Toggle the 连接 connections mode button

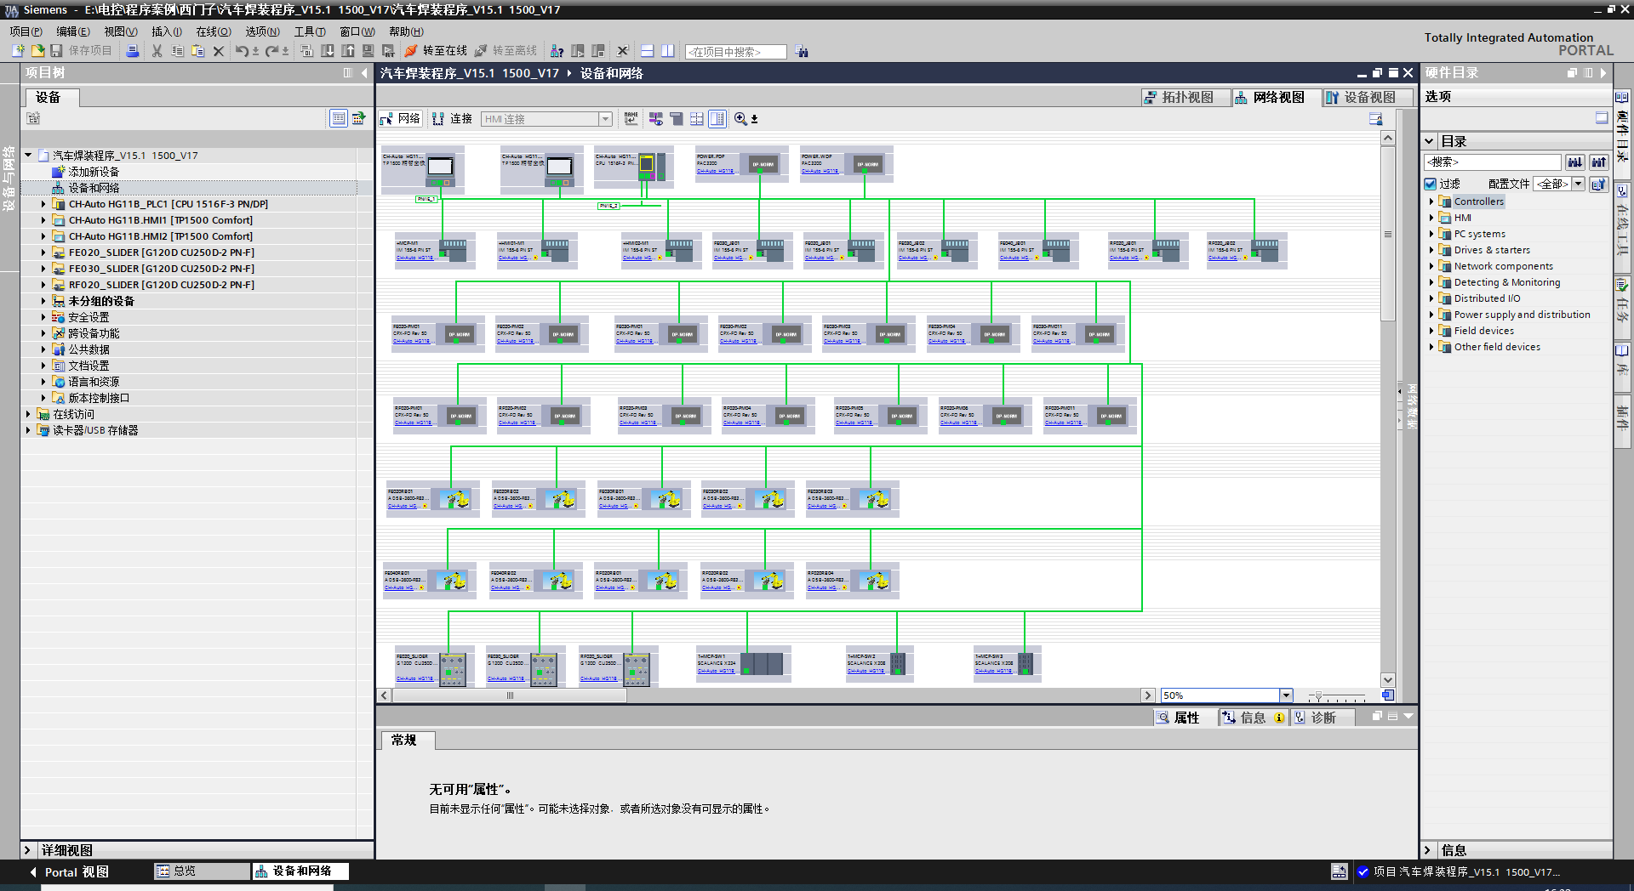452,119
